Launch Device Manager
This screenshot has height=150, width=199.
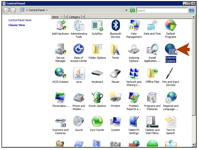tap(61, 53)
